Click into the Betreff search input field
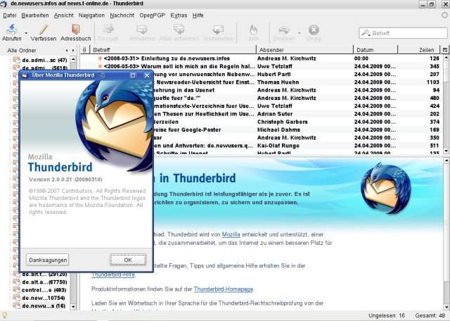 point(404,33)
